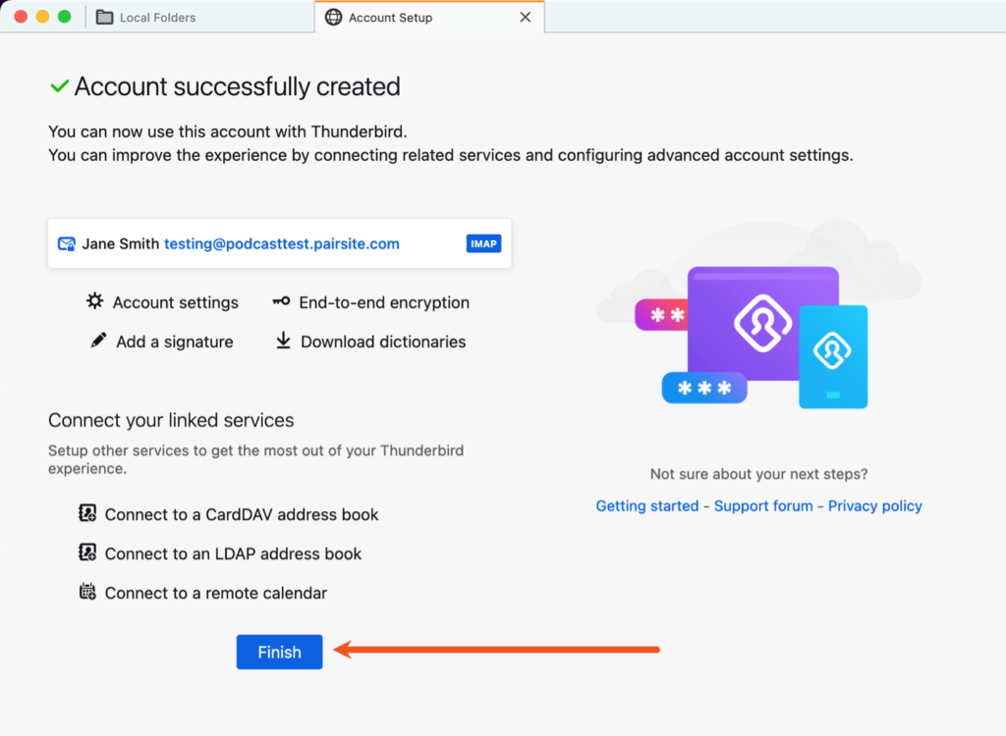Click the testing@podcasttest.pairsite.com email address
Viewport: 1006px width, 736px height.
point(282,243)
